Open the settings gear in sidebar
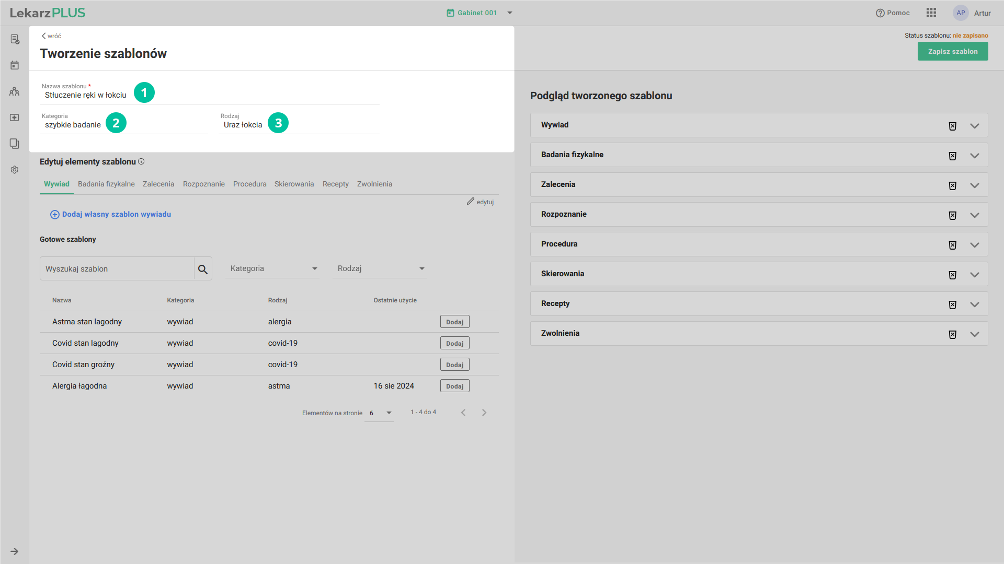 [x=15, y=170]
